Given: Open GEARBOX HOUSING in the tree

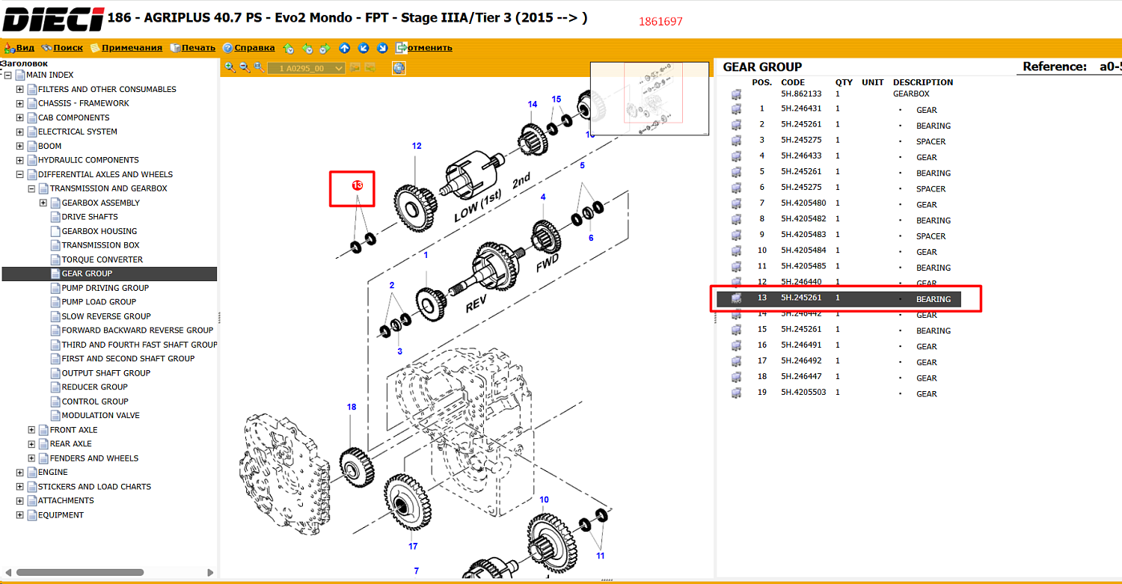Looking at the screenshot, I should (x=99, y=231).
